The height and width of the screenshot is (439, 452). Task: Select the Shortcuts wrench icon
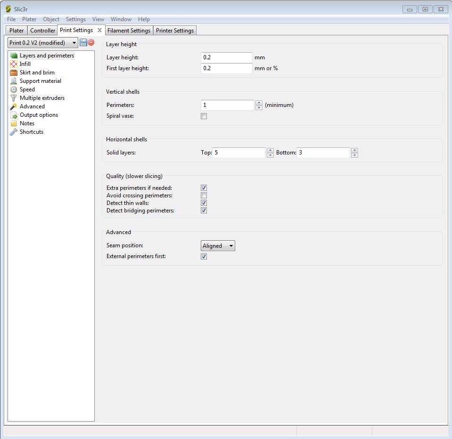[x=14, y=132]
